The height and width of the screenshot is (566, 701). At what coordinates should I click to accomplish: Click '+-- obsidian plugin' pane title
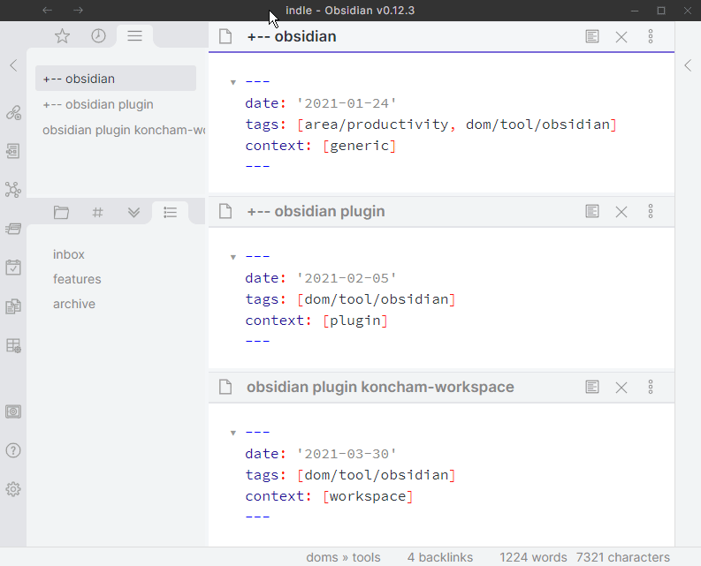click(x=316, y=211)
